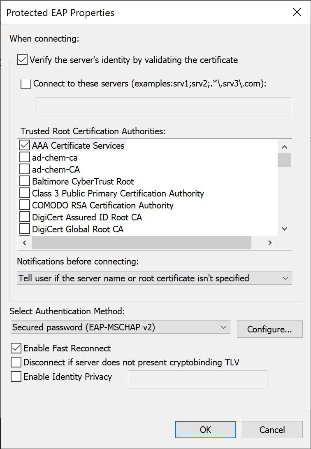Click horizontal scrollbar right arrow in list
Image resolution: width=311 pixels, height=449 pixels.
pyautogui.click(x=270, y=243)
